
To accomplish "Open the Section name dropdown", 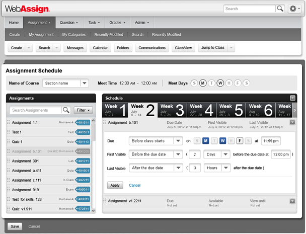I will coord(66,84).
